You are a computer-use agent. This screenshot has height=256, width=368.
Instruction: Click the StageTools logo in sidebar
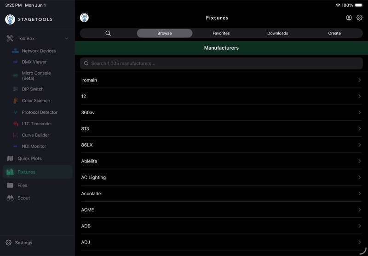pos(10,19)
